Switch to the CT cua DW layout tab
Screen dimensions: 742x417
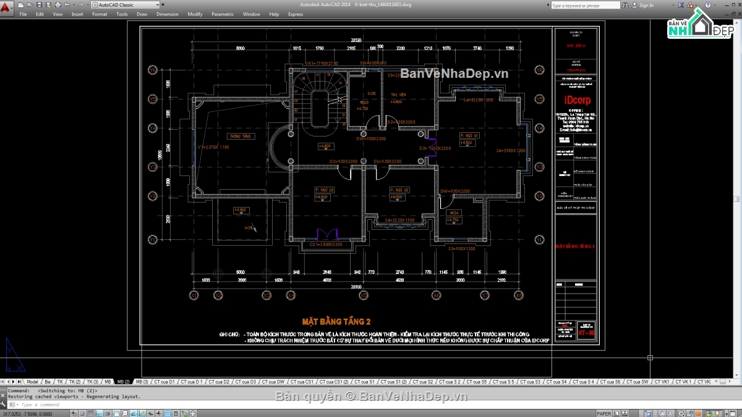pyautogui.click(x=272, y=382)
